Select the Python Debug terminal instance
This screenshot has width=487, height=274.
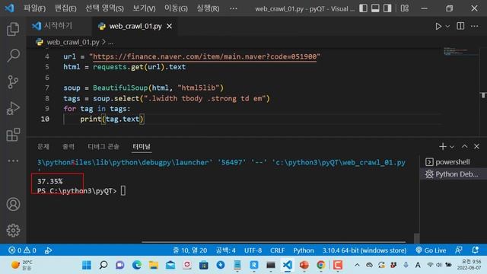[453, 174]
